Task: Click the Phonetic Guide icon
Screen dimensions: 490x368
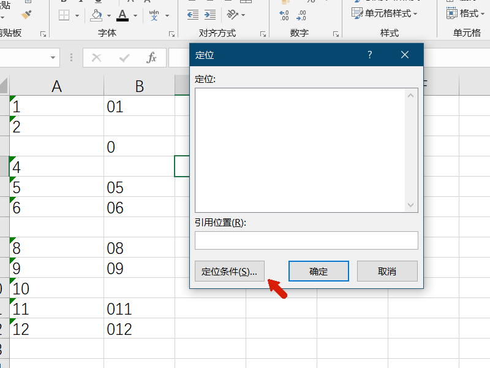Action: coord(153,15)
